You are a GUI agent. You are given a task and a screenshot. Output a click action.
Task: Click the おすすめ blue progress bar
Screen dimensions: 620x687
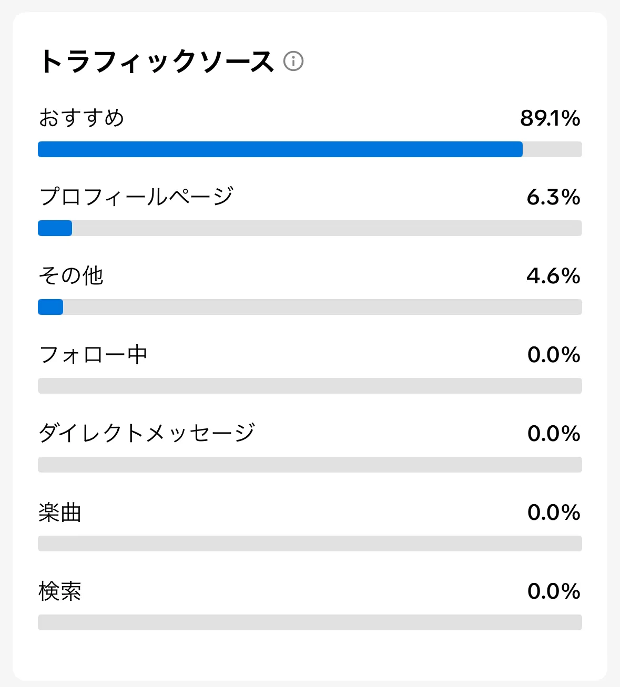tap(280, 149)
